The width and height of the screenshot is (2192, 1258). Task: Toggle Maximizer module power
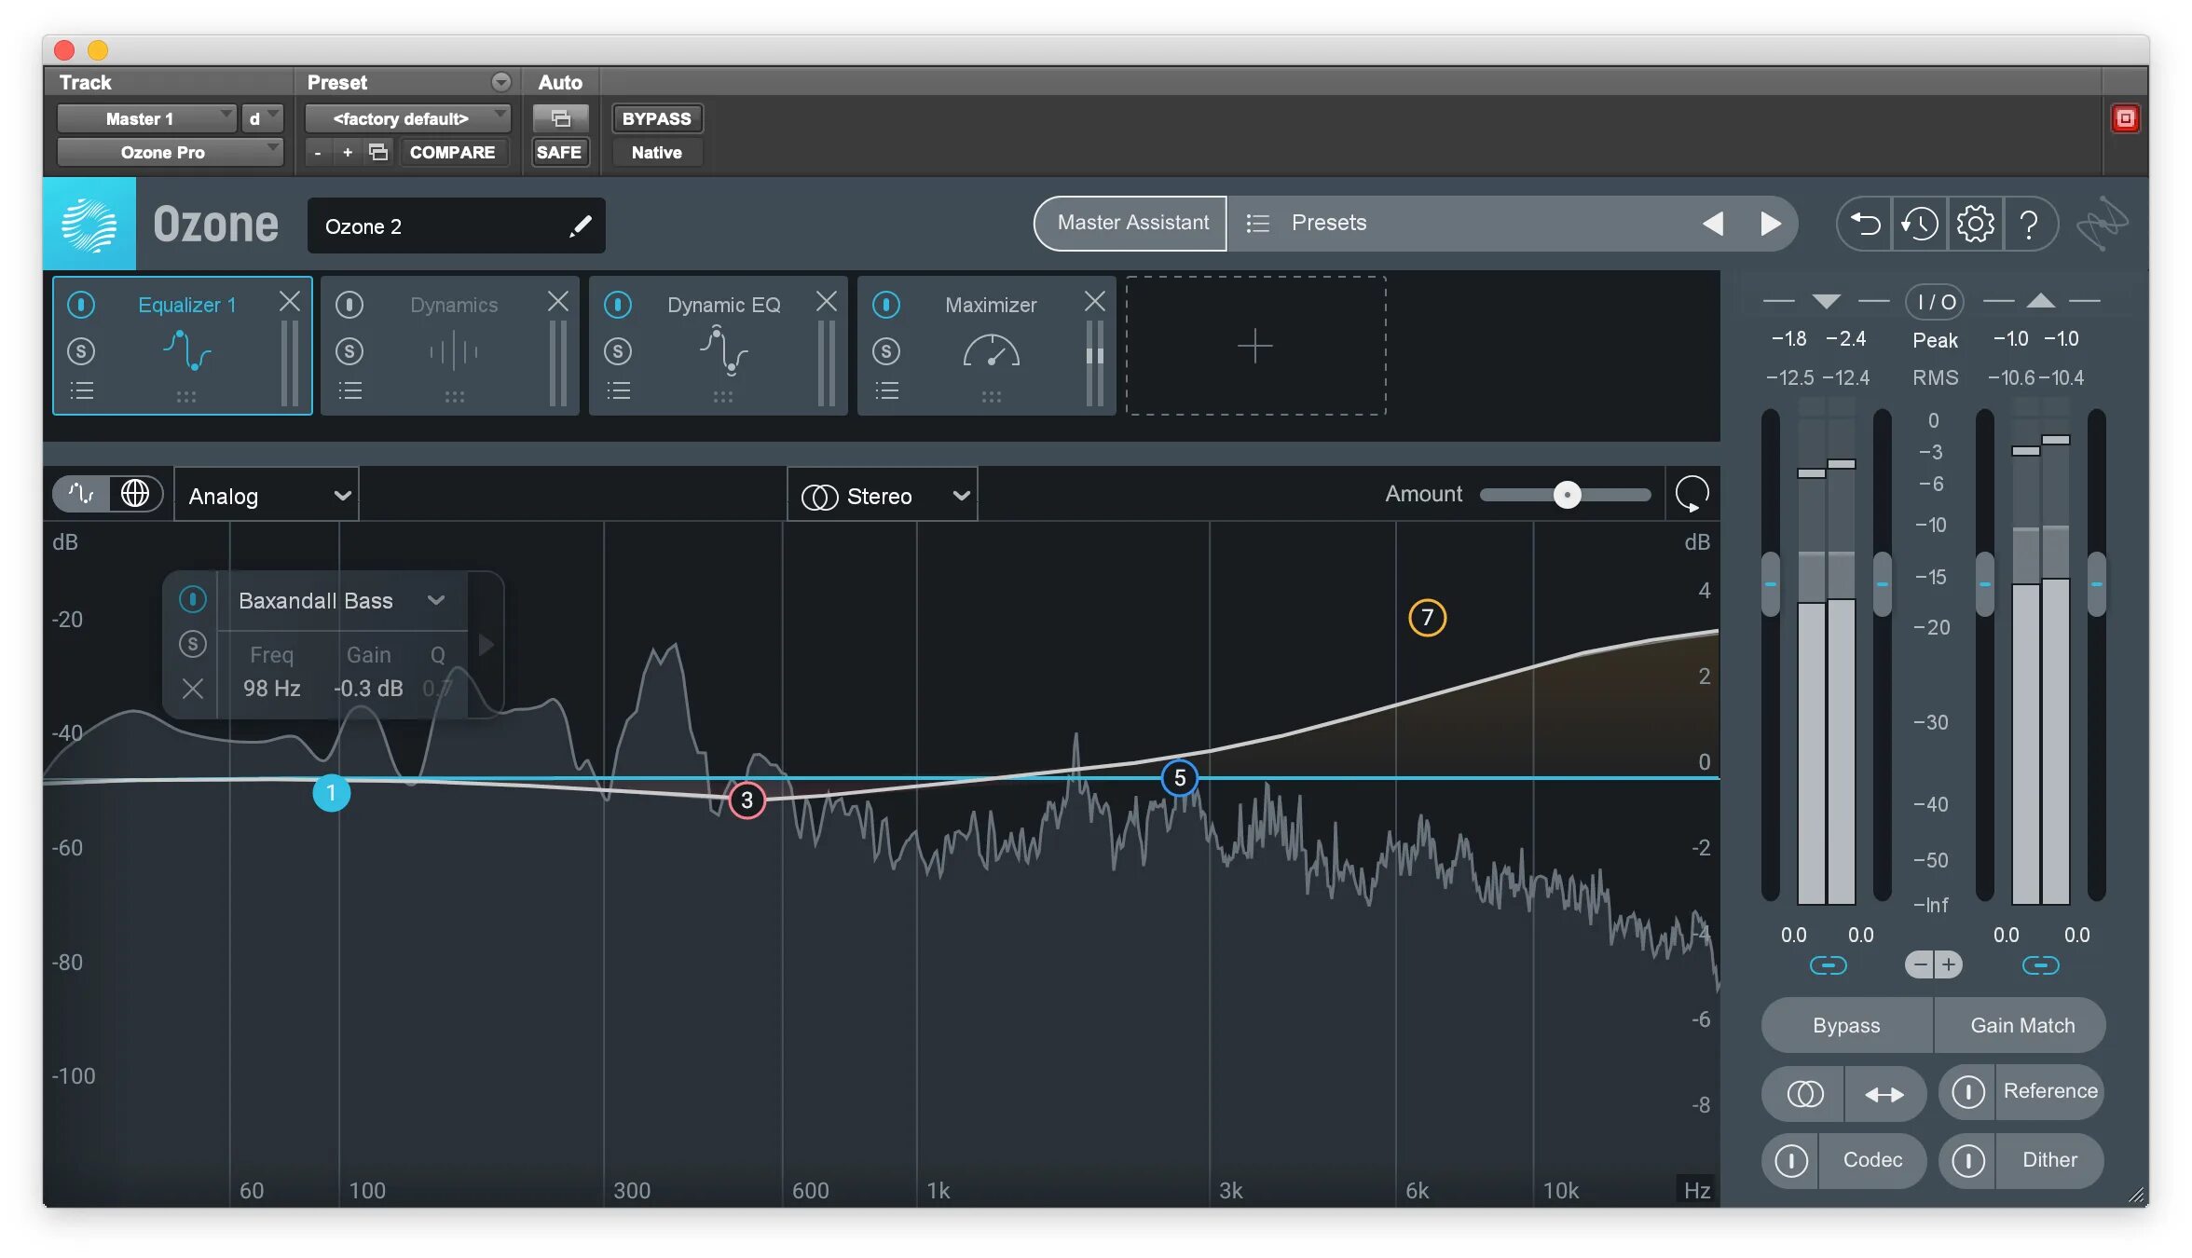pyautogui.click(x=886, y=305)
